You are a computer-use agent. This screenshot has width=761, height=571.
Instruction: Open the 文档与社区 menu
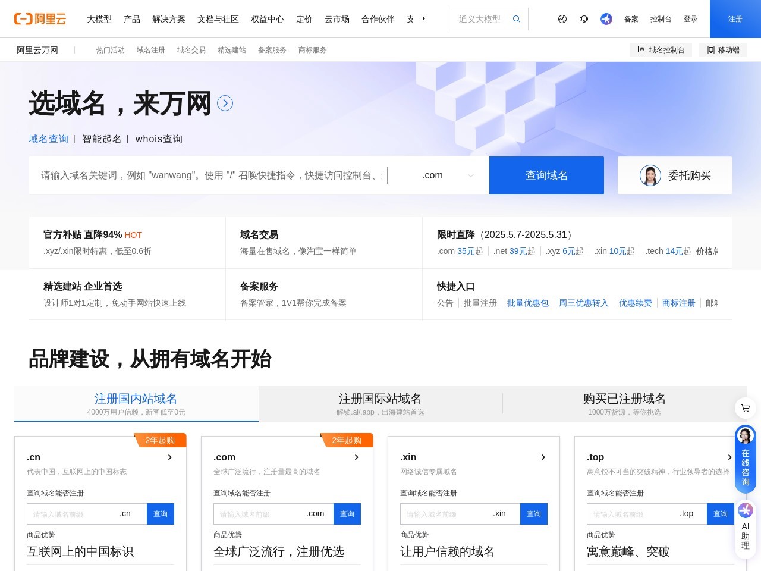click(218, 19)
